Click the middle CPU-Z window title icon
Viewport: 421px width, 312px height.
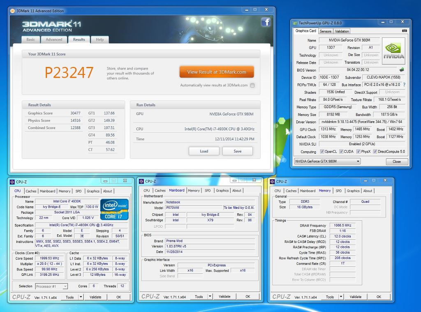141,181
